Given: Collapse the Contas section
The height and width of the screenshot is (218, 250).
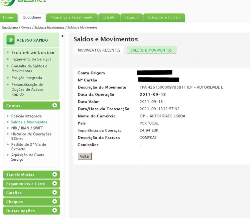Looking at the screenshot, I should [54, 105].
